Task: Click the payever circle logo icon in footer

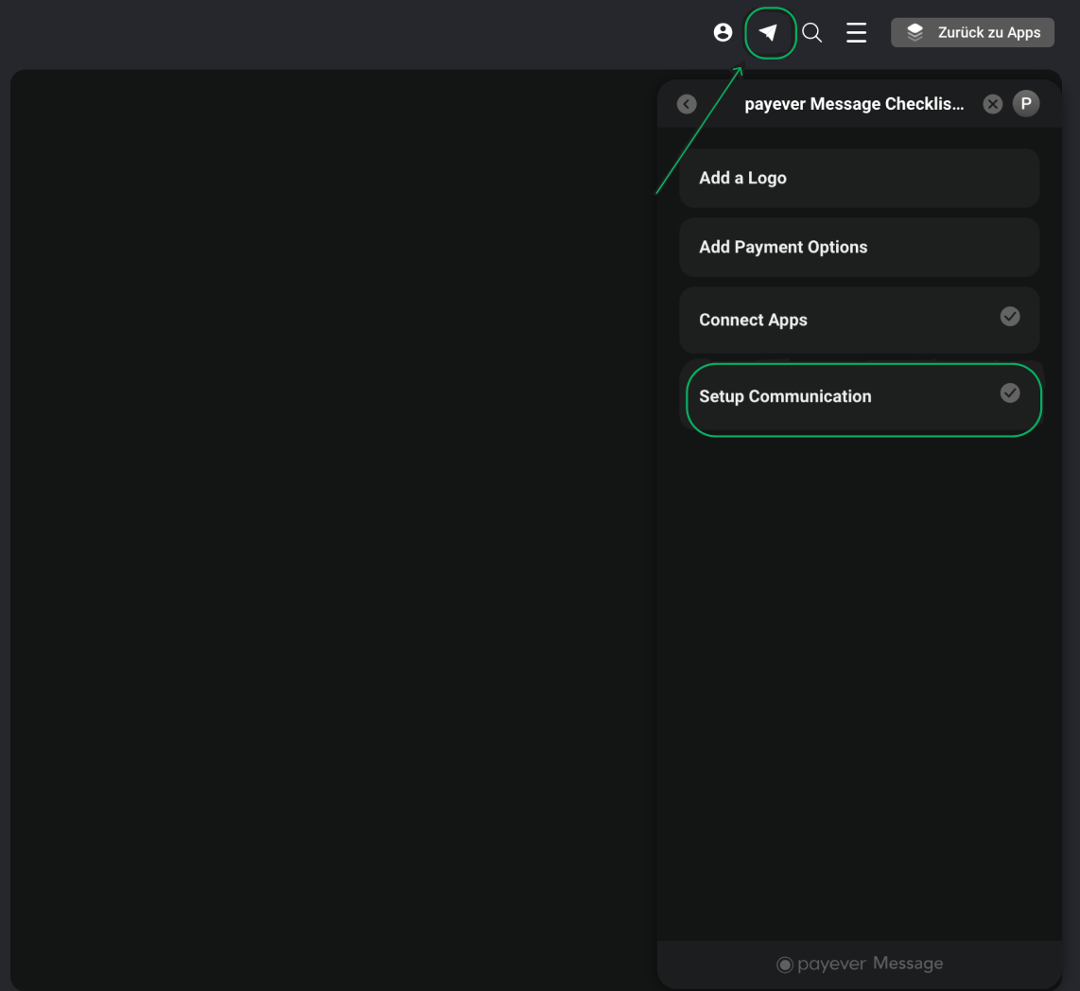Action: [x=785, y=965]
